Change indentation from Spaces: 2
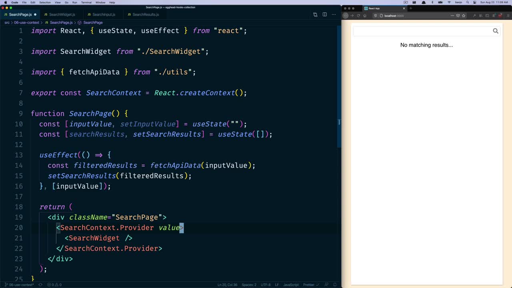512x288 pixels. pos(249,285)
